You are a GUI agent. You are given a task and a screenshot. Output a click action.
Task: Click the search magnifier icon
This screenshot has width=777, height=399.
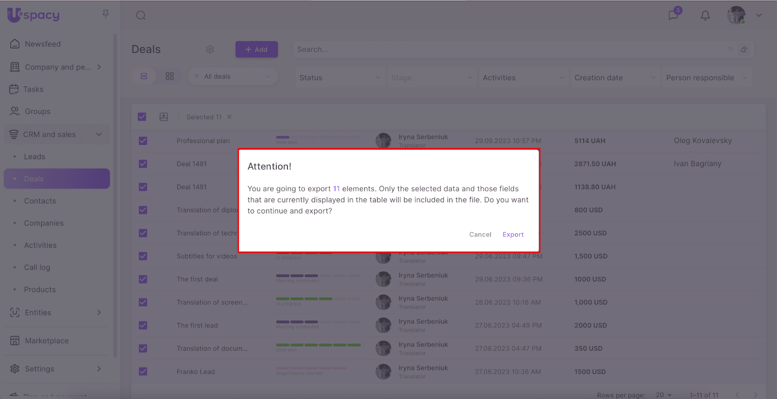[x=141, y=16]
